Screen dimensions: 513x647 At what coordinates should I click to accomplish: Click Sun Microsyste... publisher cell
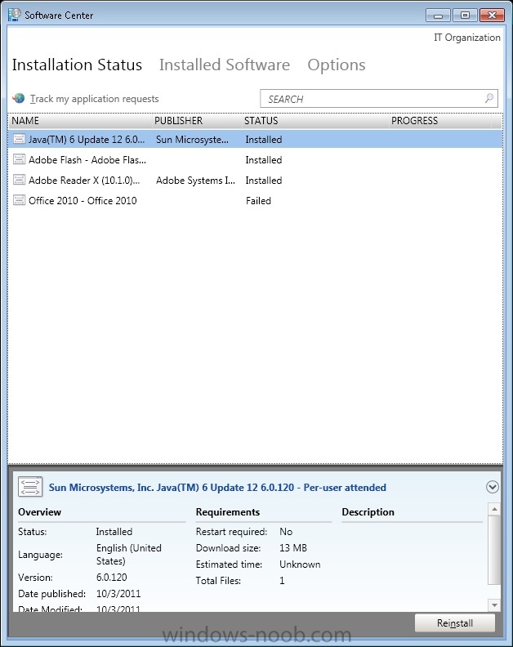[192, 140]
